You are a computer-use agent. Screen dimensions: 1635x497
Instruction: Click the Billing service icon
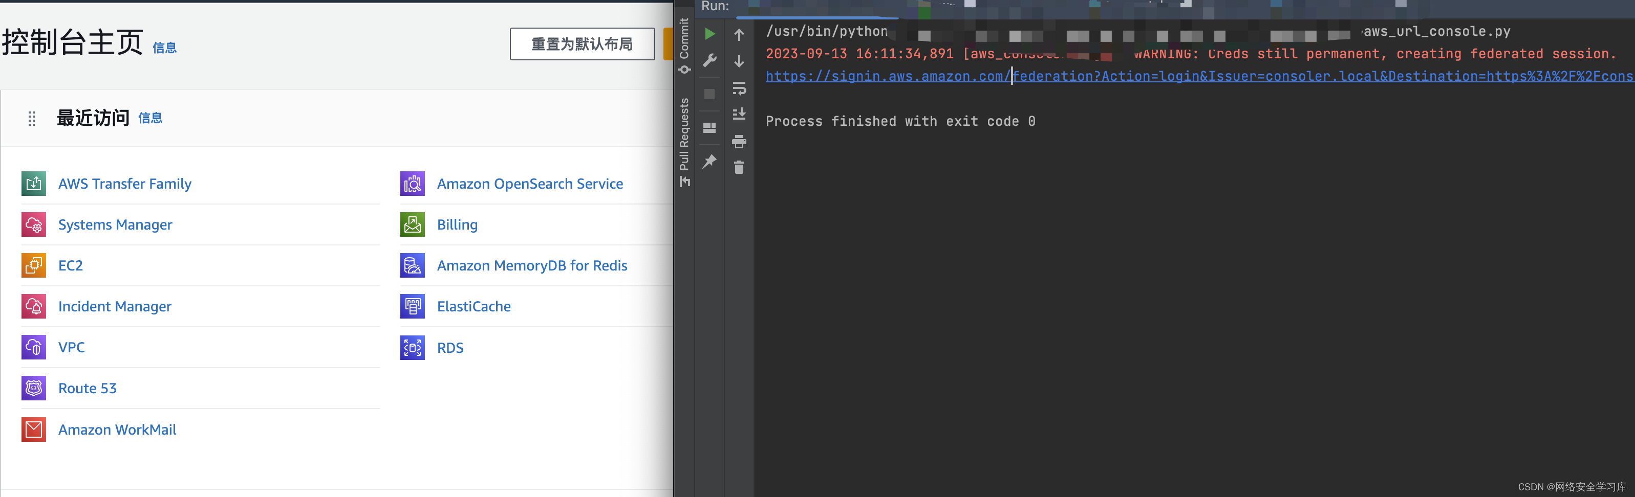413,224
